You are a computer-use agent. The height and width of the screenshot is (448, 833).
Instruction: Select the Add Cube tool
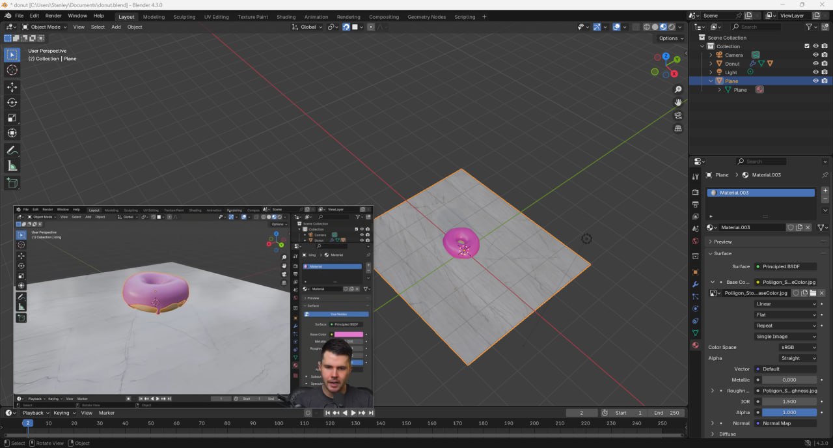pos(12,183)
